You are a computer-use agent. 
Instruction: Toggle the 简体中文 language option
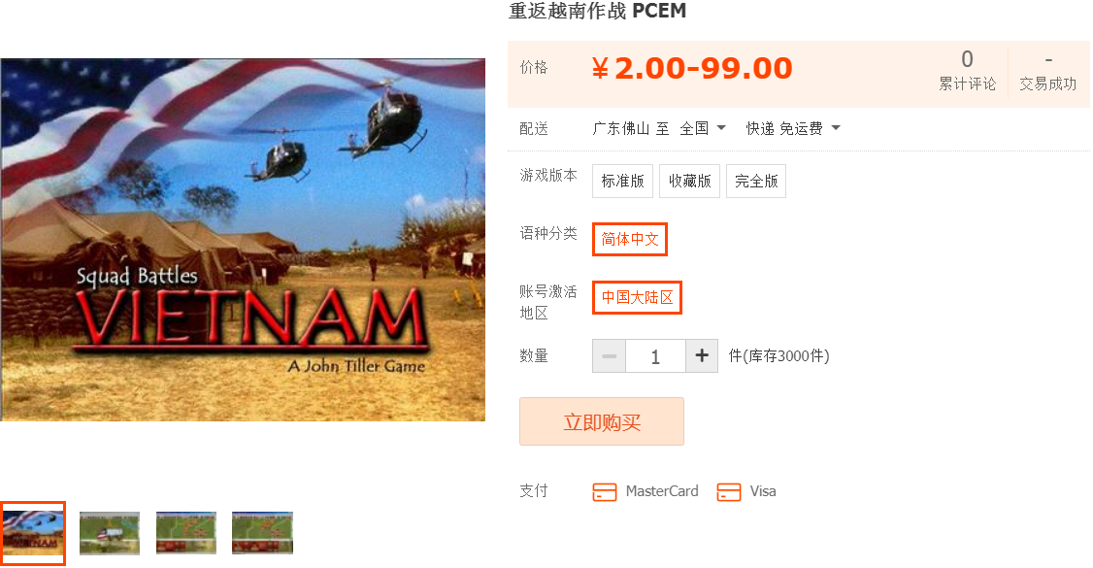click(630, 239)
